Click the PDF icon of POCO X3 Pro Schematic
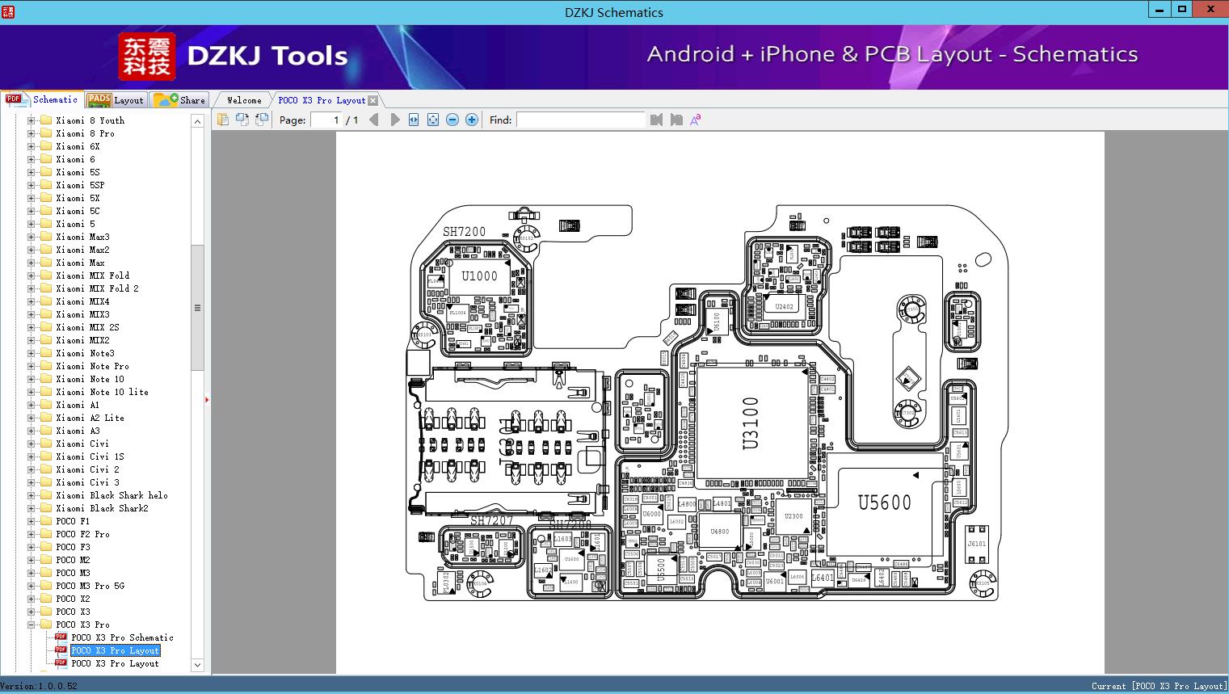 [61, 637]
